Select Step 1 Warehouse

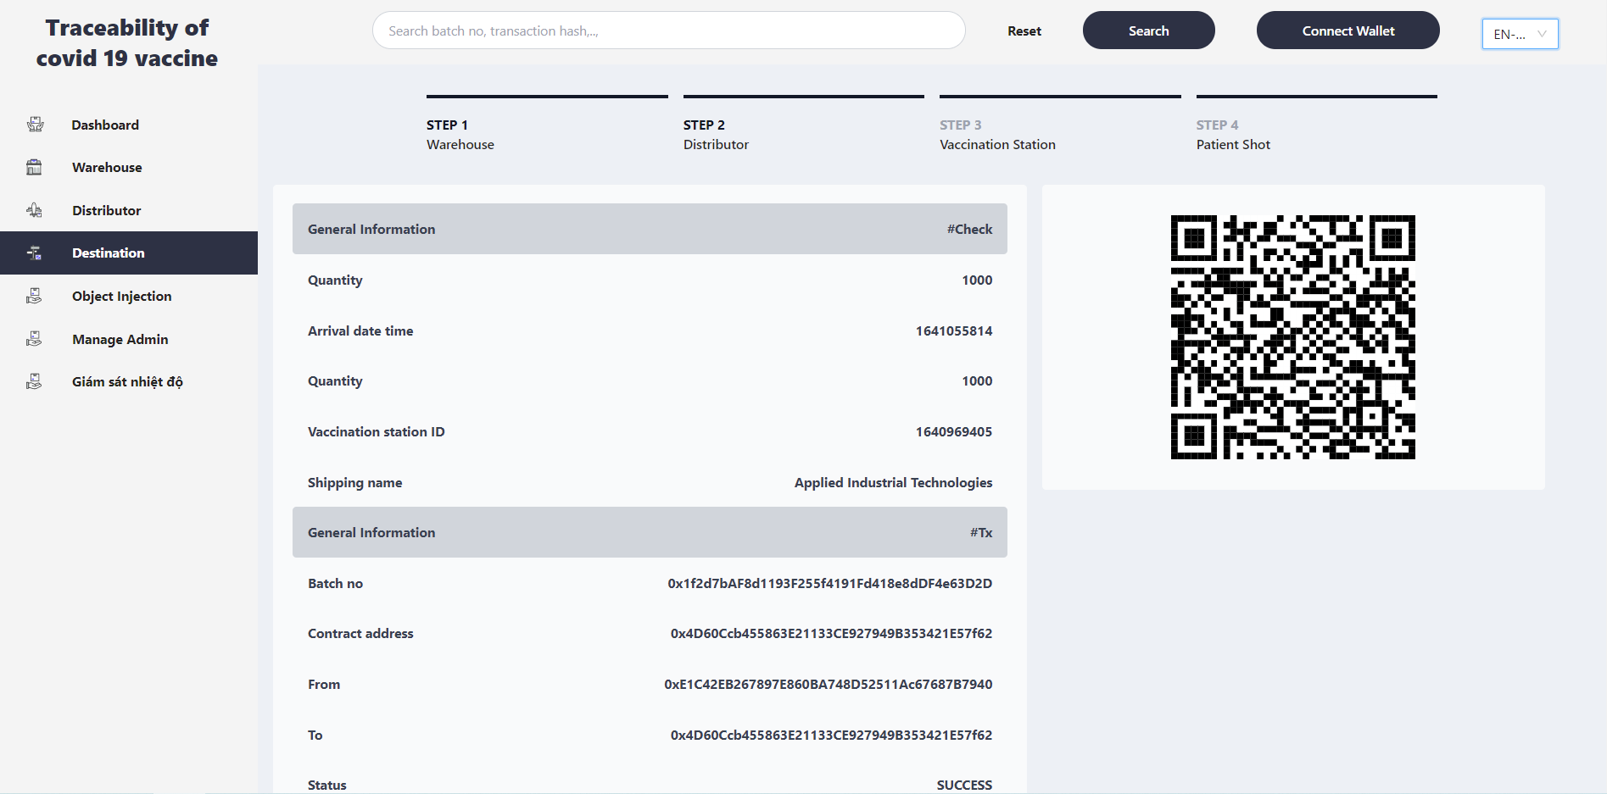click(547, 125)
